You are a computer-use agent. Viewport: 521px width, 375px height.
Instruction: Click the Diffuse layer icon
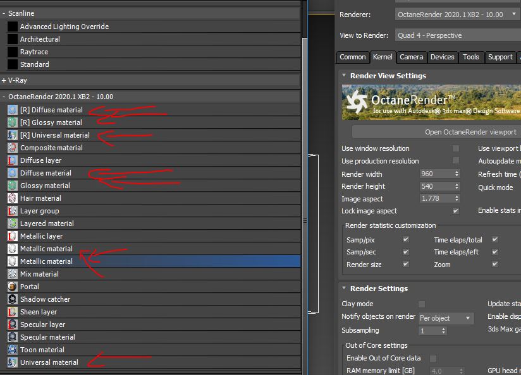(12, 160)
